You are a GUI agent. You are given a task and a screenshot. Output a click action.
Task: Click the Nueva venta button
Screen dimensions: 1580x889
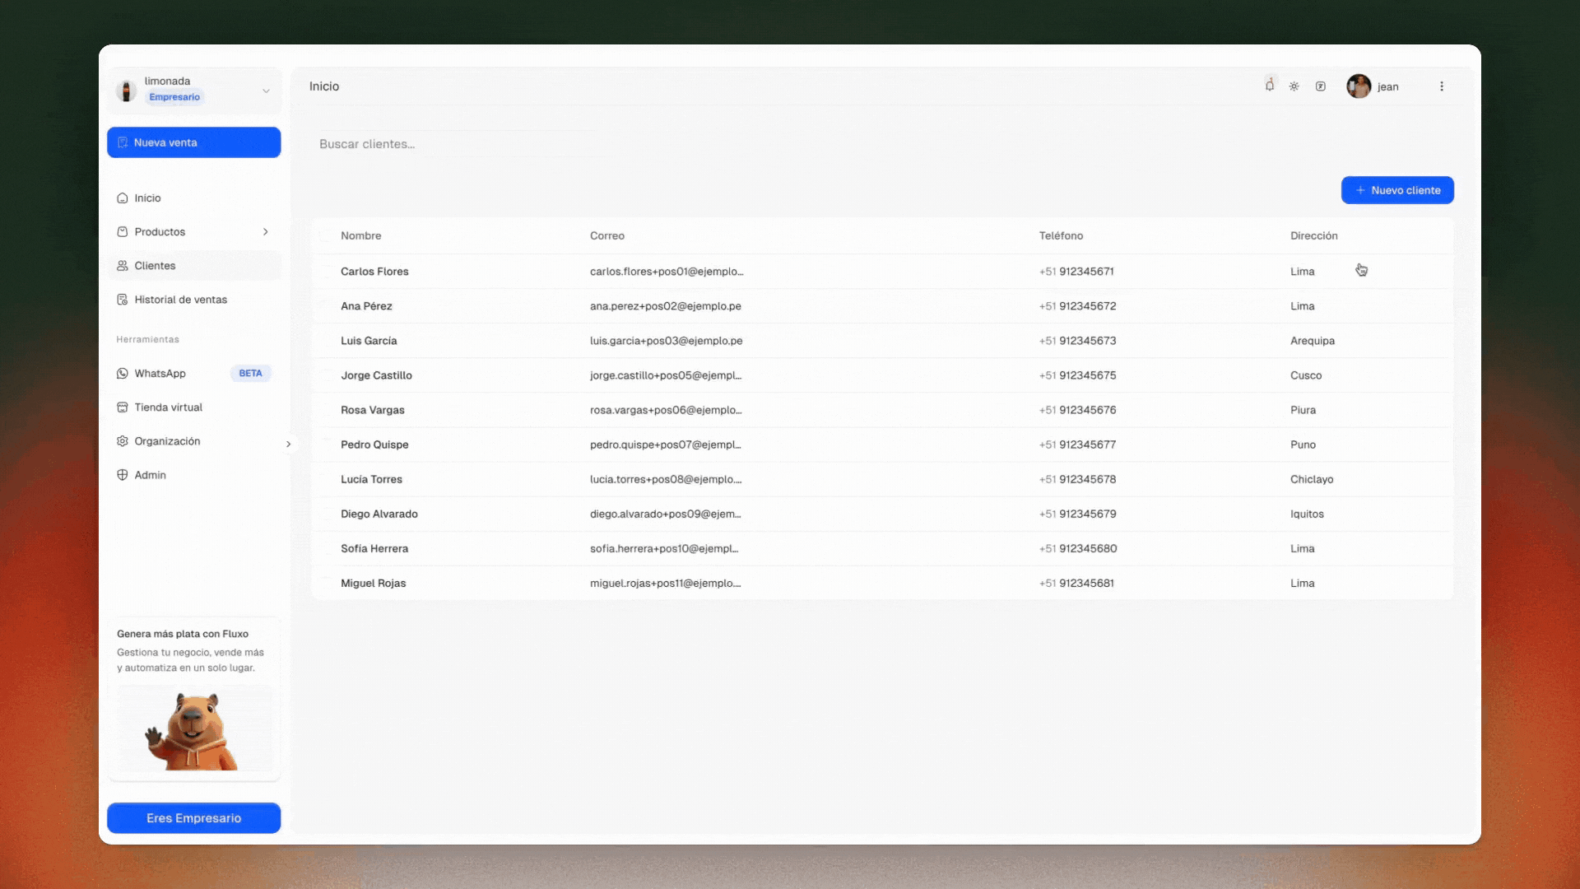[x=193, y=142]
